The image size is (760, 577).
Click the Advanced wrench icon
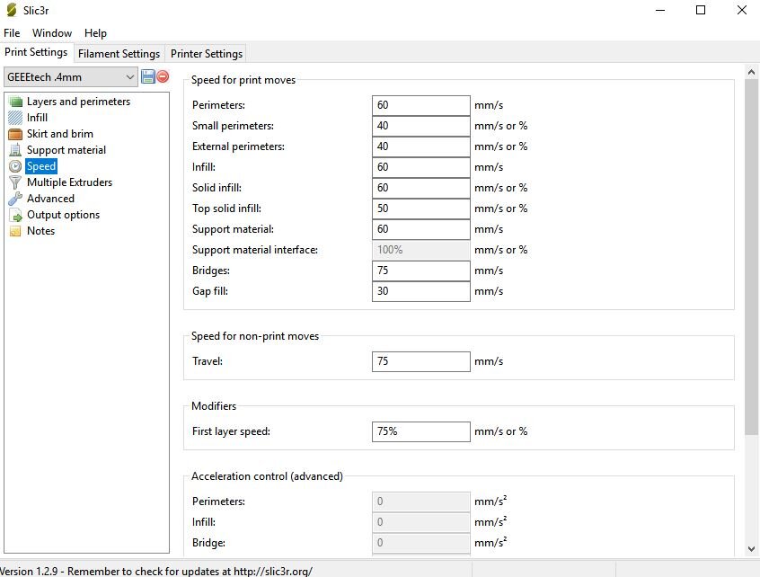[x=15, y=199]
